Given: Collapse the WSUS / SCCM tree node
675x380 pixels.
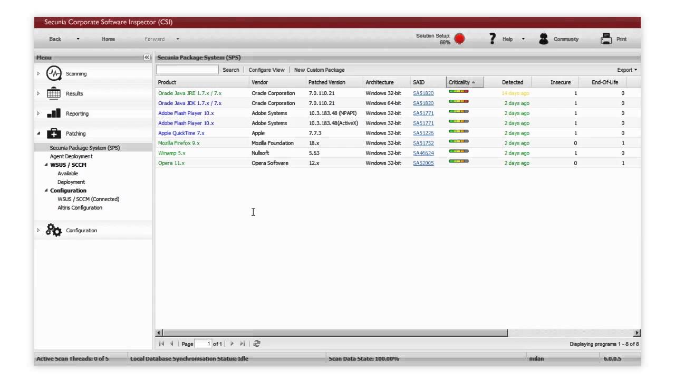Looking at the screenshot, I should pyautogui.click(x=46, y=165).
